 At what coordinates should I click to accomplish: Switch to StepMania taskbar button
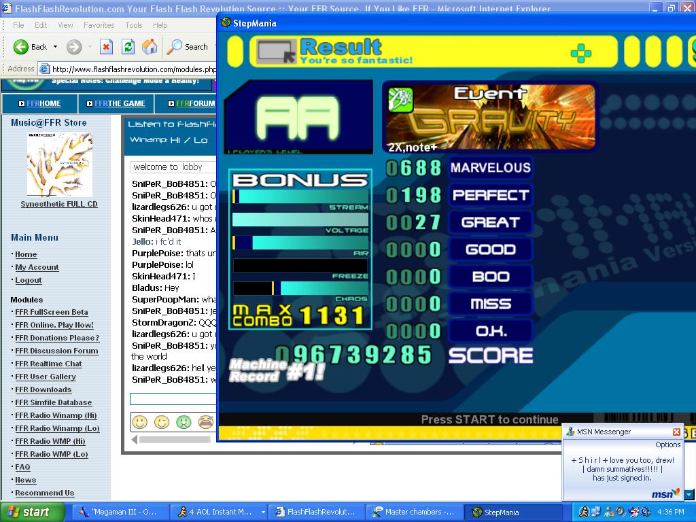pos(512,512)
